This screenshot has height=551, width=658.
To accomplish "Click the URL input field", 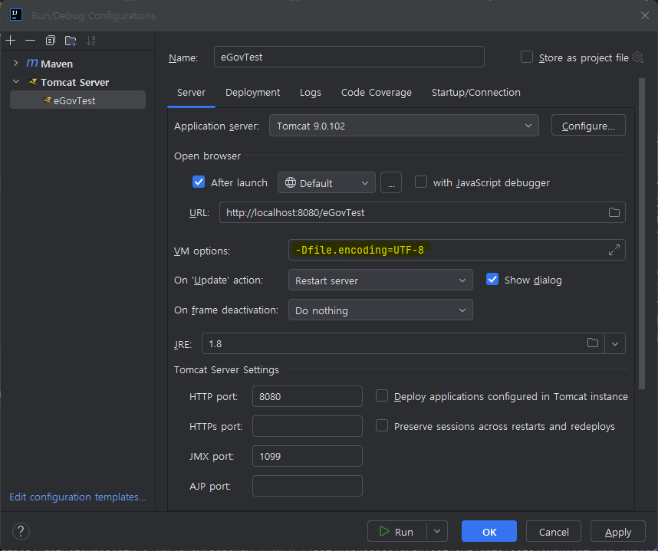I will click(422, 212).
